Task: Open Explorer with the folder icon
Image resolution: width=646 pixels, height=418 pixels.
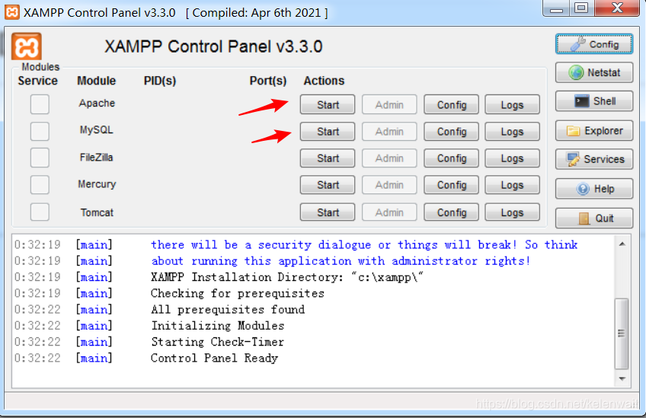Action: tap(594, 130)
